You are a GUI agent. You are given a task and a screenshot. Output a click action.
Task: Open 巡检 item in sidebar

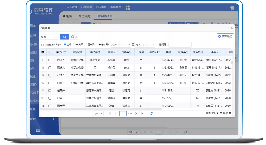click(x=33, y=109)
